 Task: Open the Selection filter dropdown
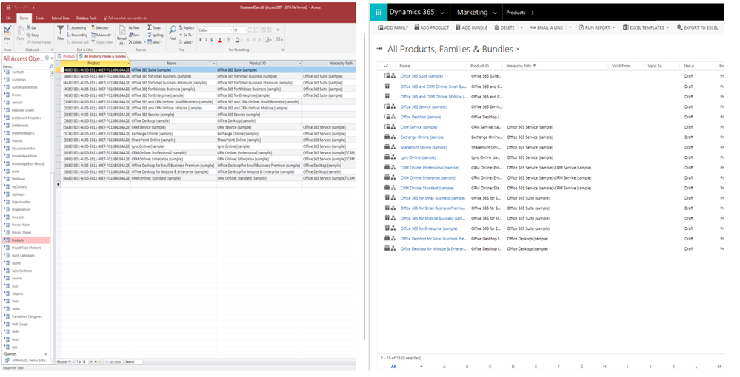coord(101,28)
